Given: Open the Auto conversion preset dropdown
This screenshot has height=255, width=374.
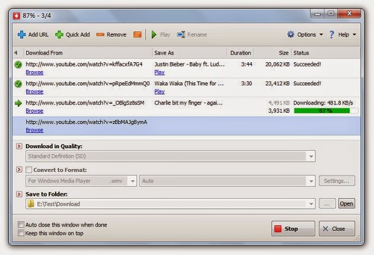Looking at the screenshot, I should tap(311, 181).
